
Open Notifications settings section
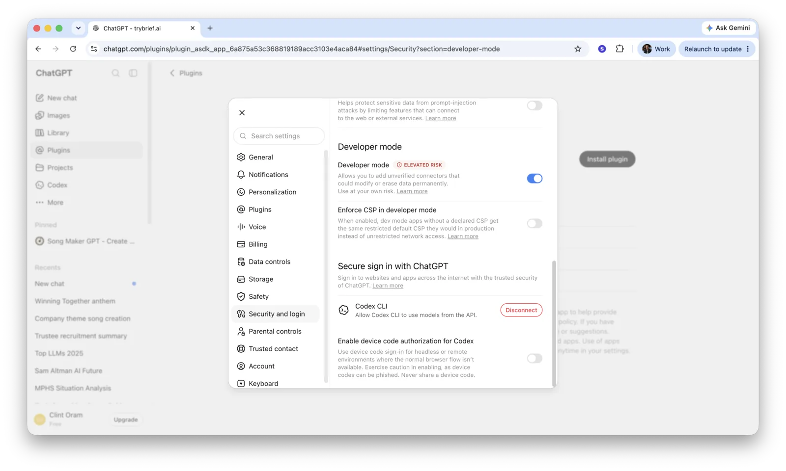[x=276, y=175]
